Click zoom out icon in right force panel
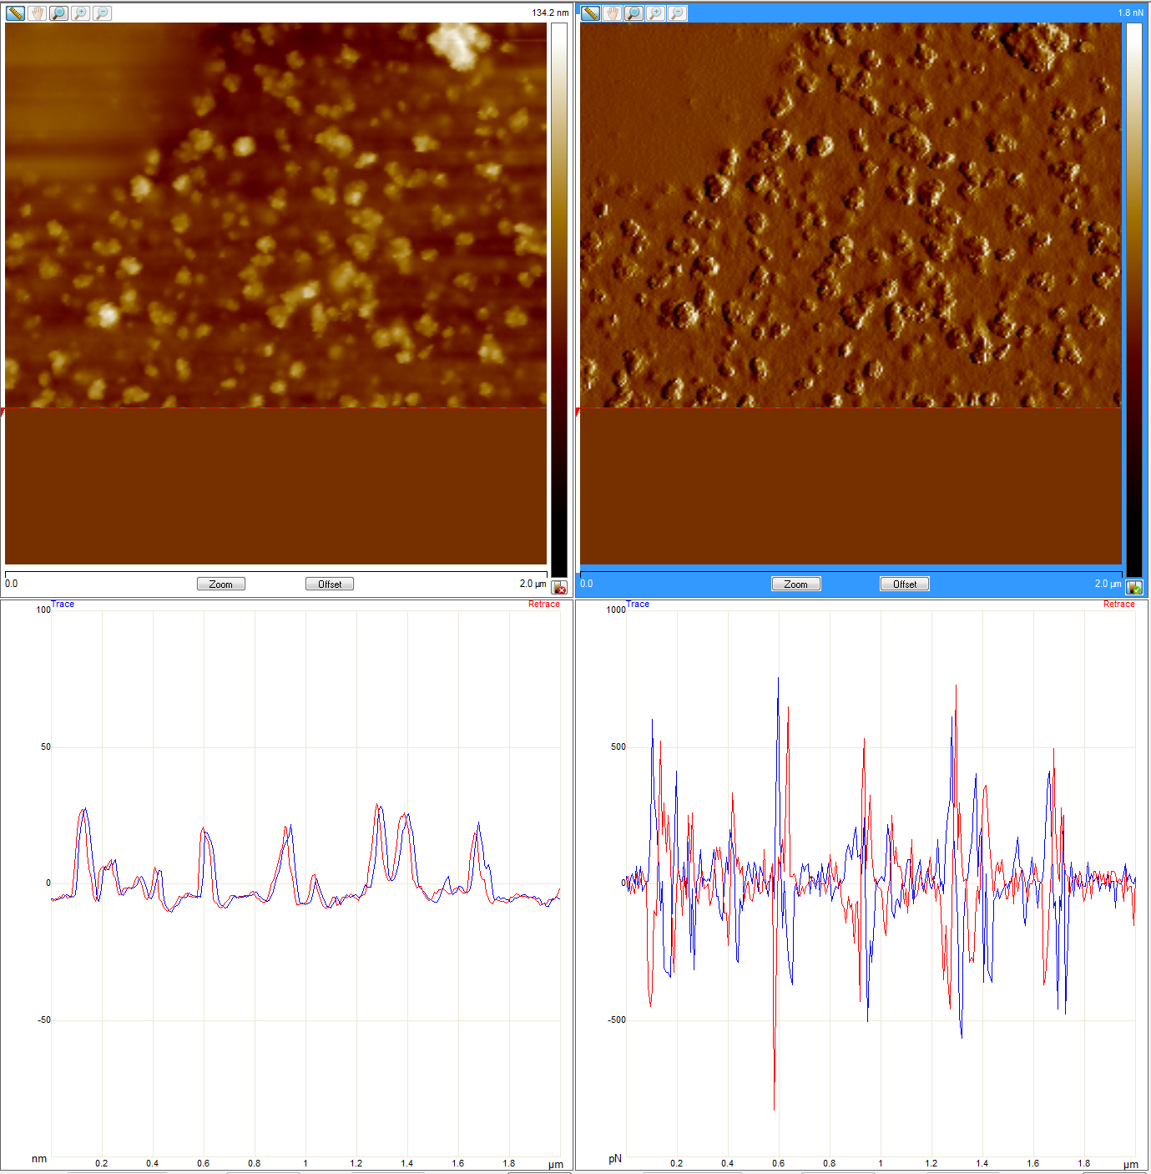Screen dimensions: 1151x1174 click(x=677, y=13)
